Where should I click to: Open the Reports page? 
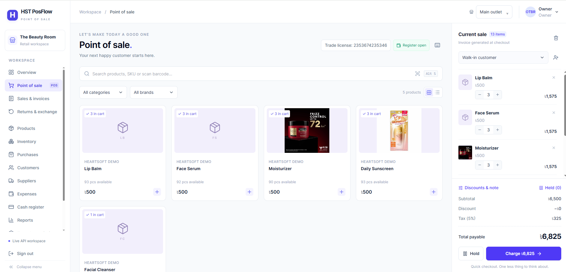[33, 220]
